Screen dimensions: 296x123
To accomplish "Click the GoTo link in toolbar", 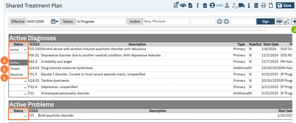I will 219,5.
